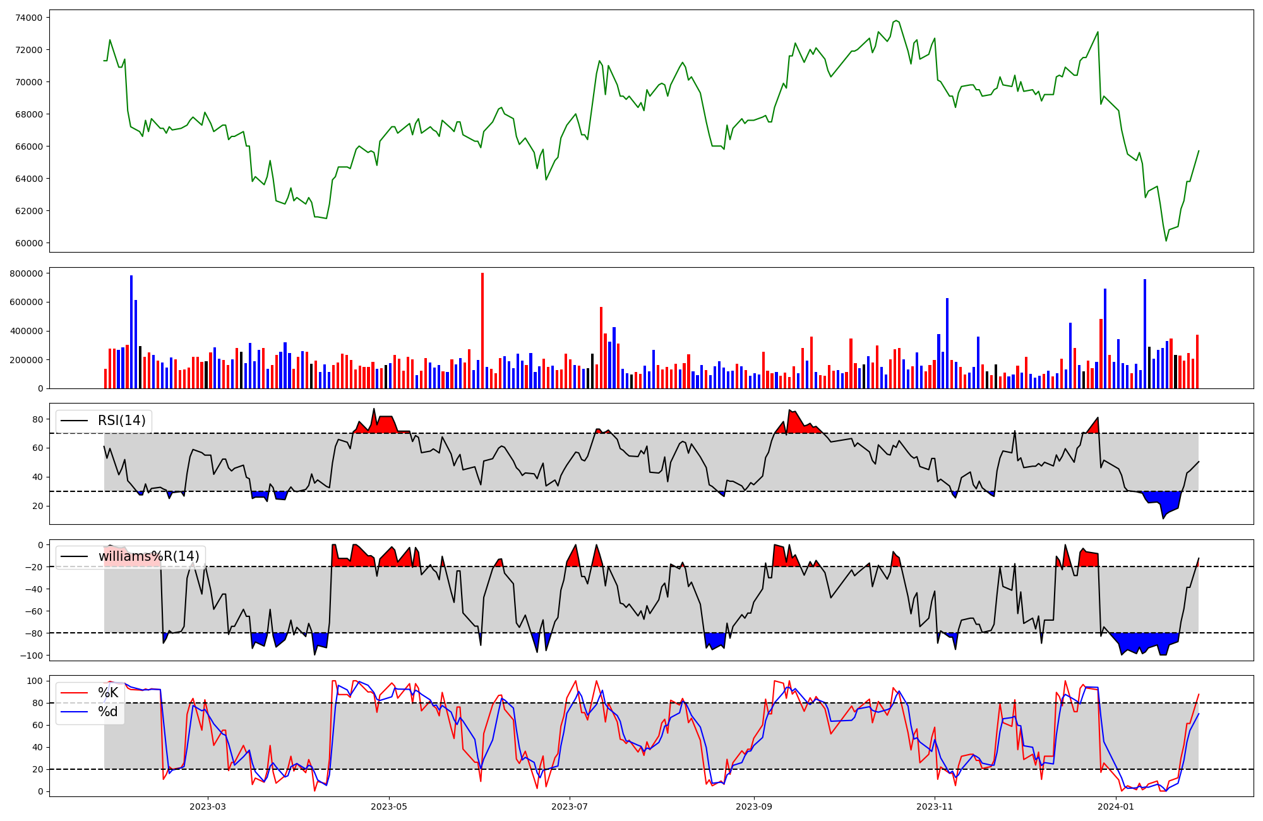Click the highest peak of the green price line
Viewport: 1263px width, 821px height.
point(895,21)
